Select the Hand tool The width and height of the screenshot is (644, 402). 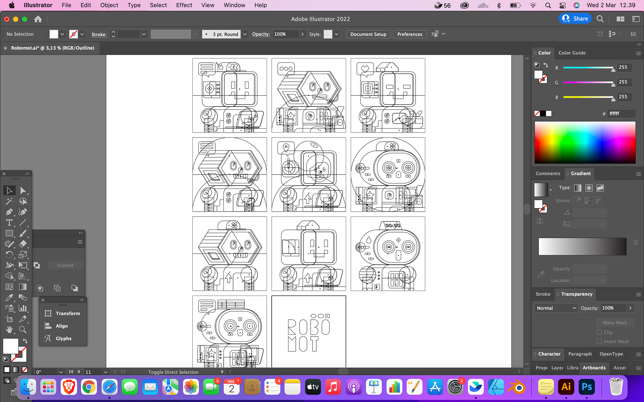point(9,330)
